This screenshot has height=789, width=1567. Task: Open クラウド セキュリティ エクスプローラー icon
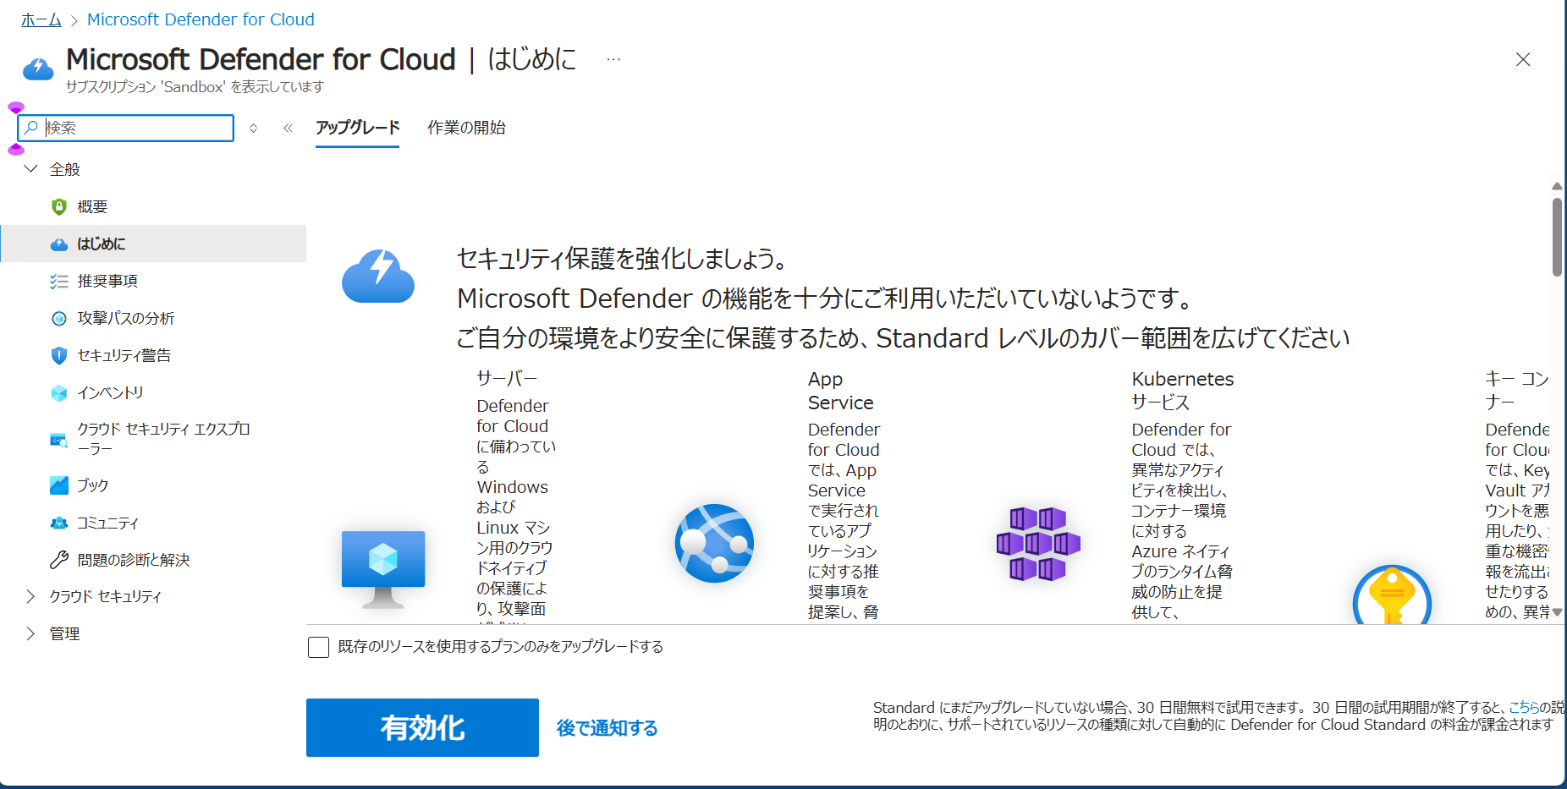click(x=58, y=440)
